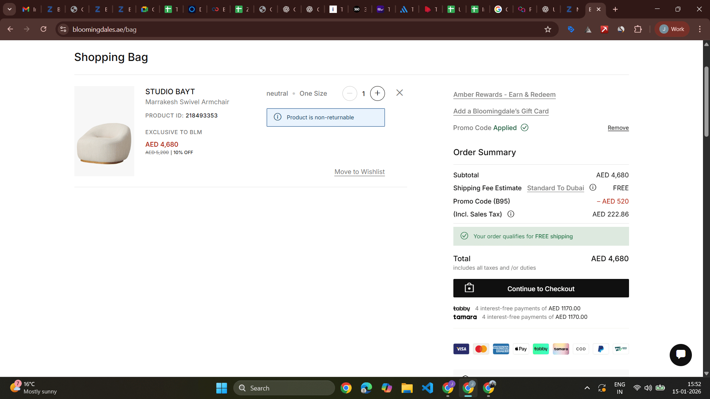Open Chrome's three-dot menu
This screenshot has width=710, height=399.
coord(700,29)
